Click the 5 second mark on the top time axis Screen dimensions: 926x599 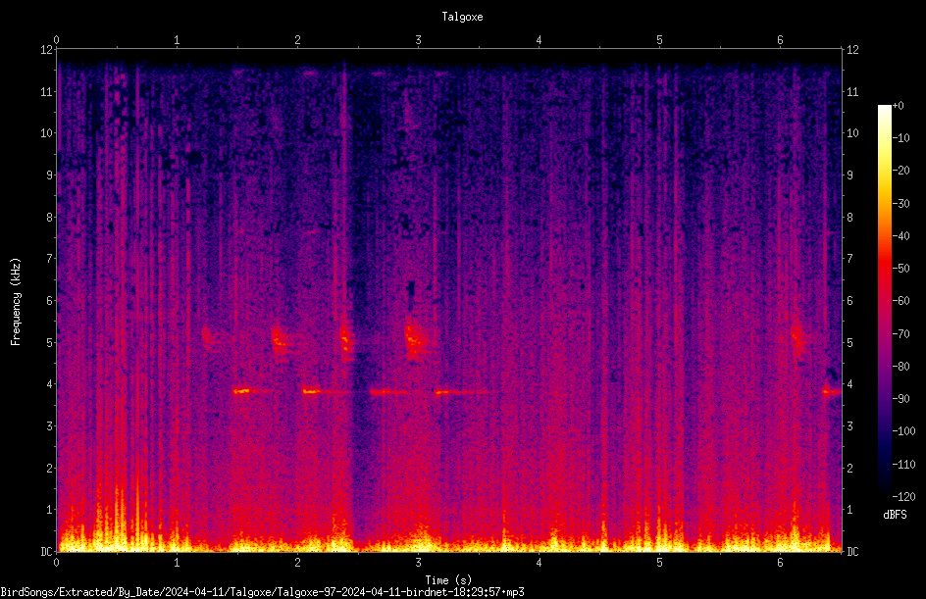click(x=659, y=40)
